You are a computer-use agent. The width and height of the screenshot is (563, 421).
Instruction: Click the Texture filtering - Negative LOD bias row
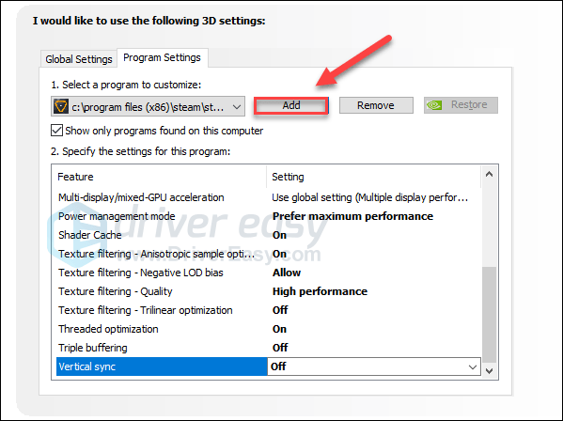pyautogui.click(x=269, y=273)
